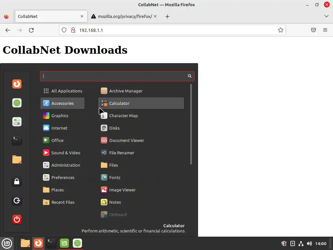Click the address bar showing 192.168.1.1

click(x=172, y=30)
